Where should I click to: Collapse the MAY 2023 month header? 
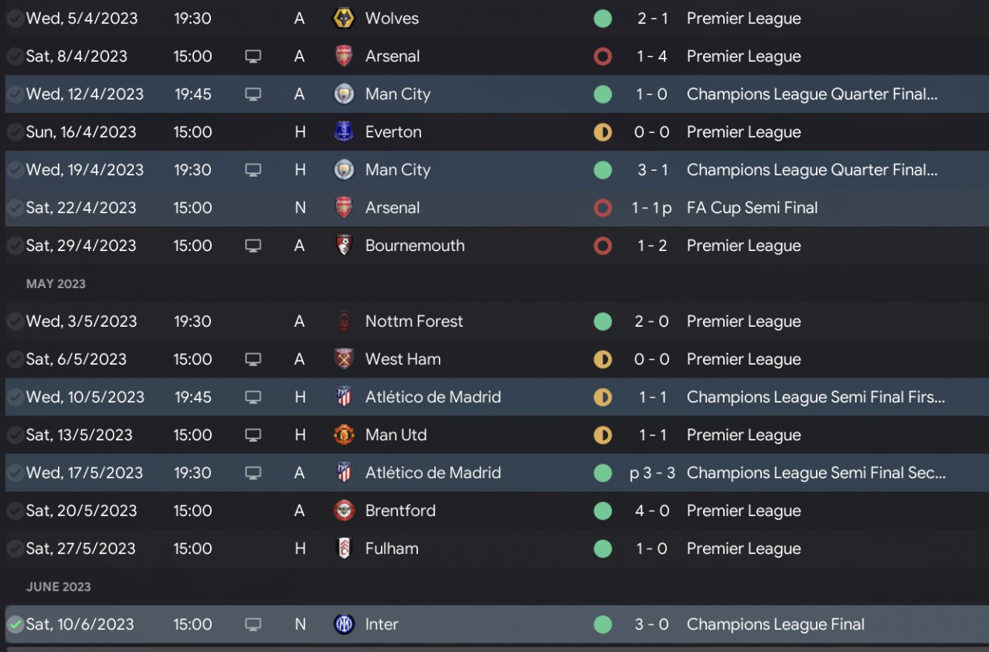56,284
